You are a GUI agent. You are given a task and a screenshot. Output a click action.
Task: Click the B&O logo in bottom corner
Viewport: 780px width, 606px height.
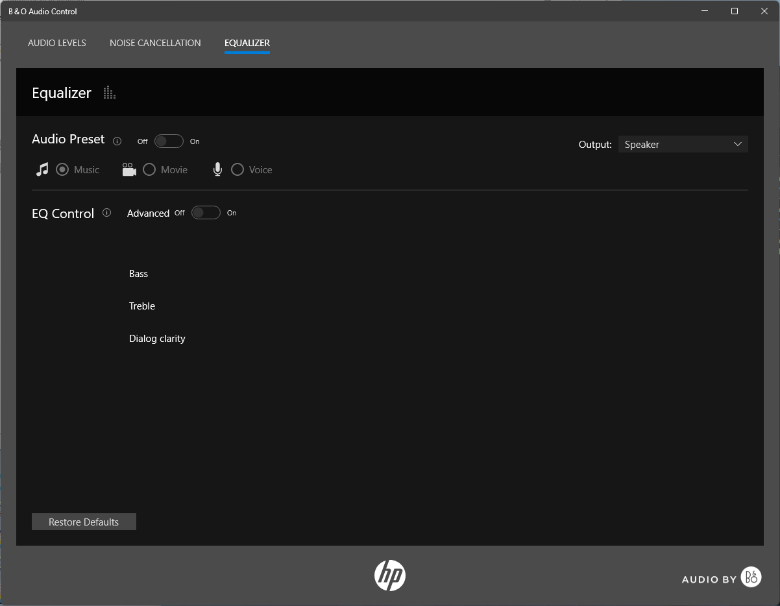click(751, 577)
